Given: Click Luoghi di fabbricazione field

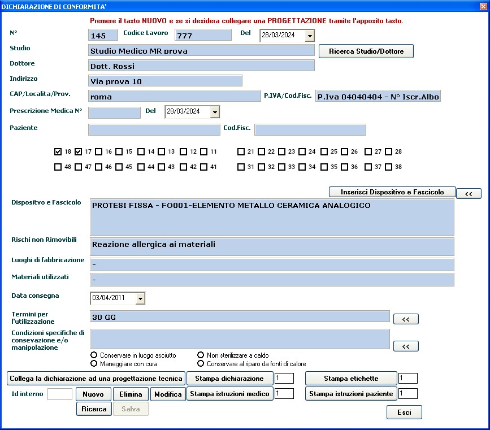Looking at the screenshot, I should 272,264.
